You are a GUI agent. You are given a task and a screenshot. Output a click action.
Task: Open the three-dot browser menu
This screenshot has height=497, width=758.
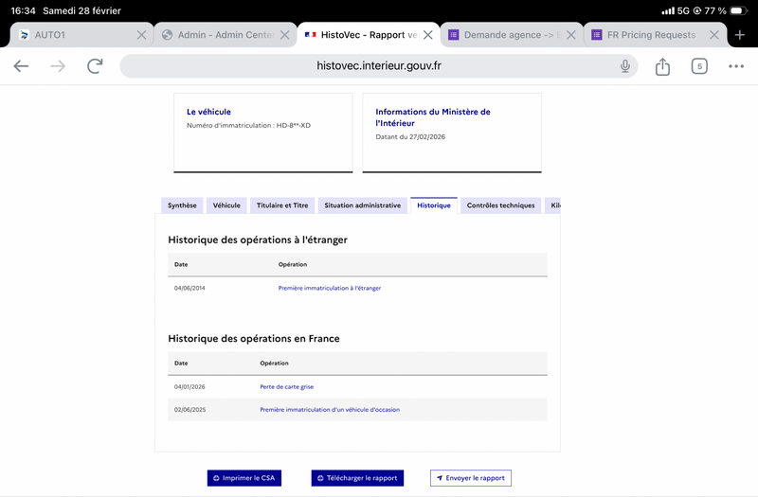[x=736, y=66]
